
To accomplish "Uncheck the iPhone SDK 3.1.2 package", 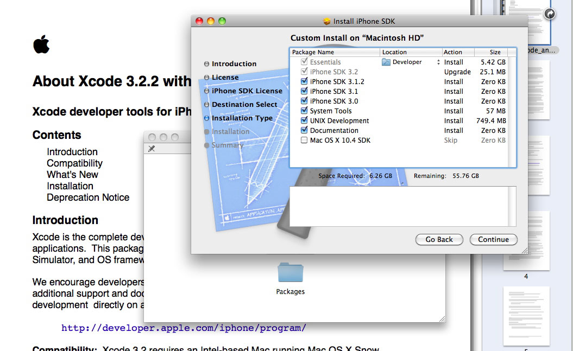I will 304,81.
